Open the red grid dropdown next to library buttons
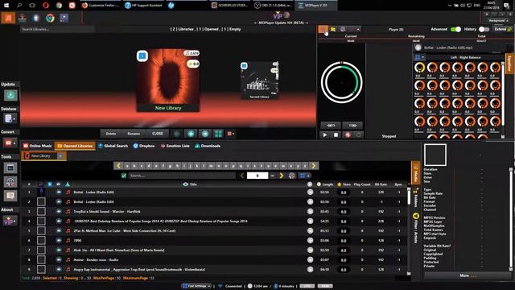The image size is (515, 290). click(x=231, y=134)
